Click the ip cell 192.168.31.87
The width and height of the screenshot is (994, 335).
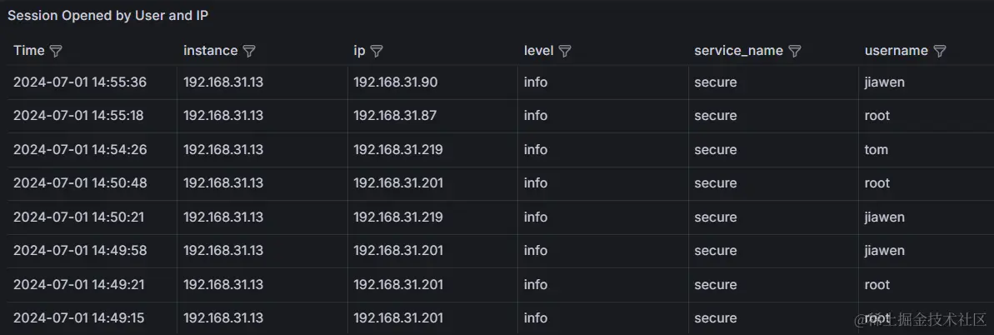pos(395,116)
